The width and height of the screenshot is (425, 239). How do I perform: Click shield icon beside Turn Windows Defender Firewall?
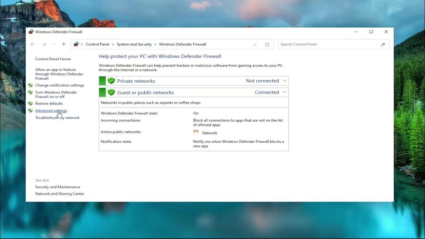pos(31,92)
